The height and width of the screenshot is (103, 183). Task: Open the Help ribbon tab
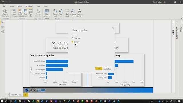(45, 6)
